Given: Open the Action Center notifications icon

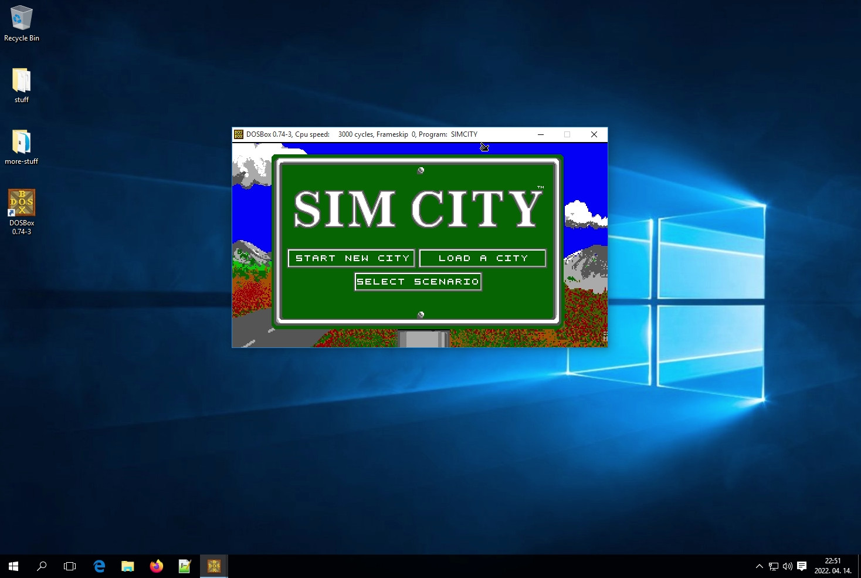Looking at the screenshot, I should tap(802, 566).
